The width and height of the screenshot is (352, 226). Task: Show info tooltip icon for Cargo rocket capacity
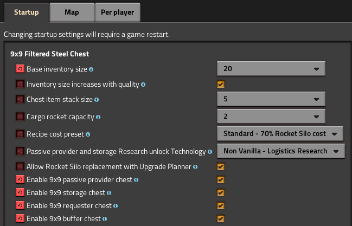(98, 117)
